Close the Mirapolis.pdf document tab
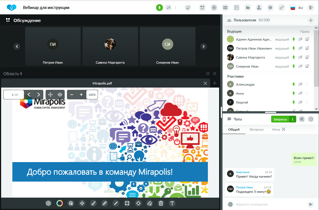The width and height of the screenshot is (319, 210). tap(205, 83)
